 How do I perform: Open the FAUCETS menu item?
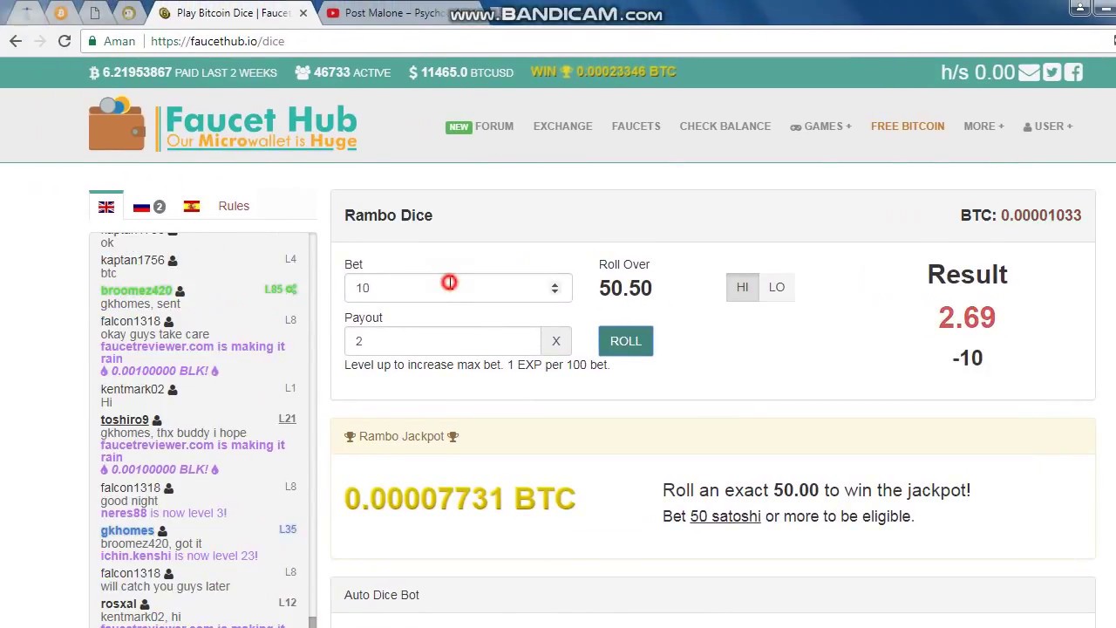pos(636,126)
